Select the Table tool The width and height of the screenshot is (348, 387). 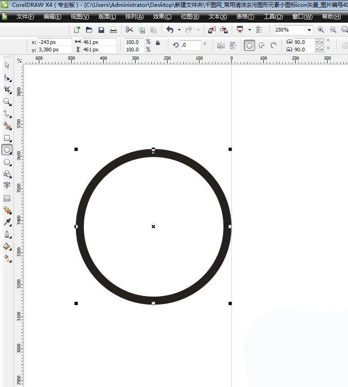click(7, 198)
